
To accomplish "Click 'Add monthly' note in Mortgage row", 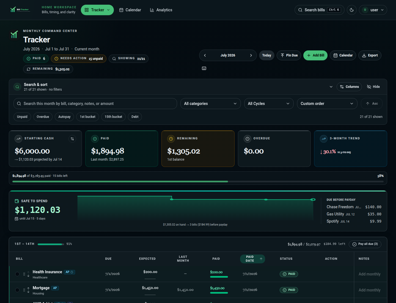I will pyautogui.click(x=369, y=290).
